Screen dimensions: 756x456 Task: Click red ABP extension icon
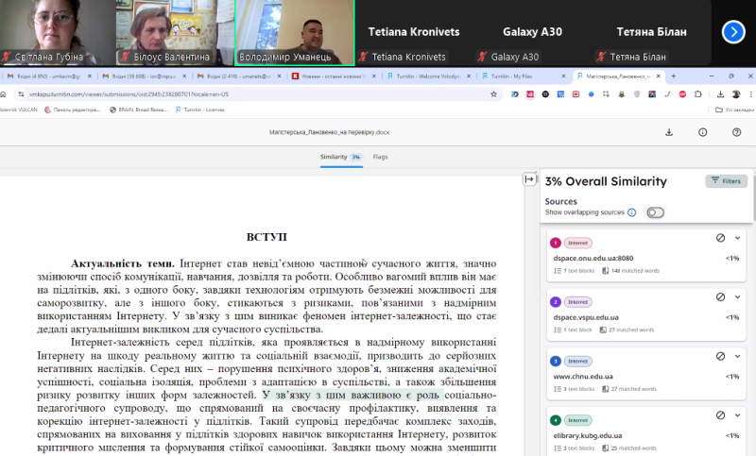[682, 94]
